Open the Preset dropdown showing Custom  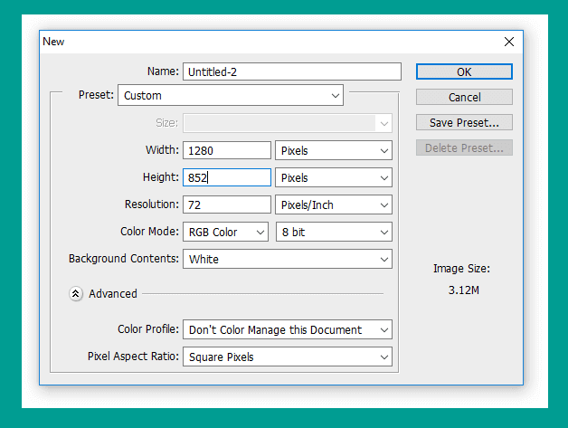pyautogui.click(x=231, y=95)
